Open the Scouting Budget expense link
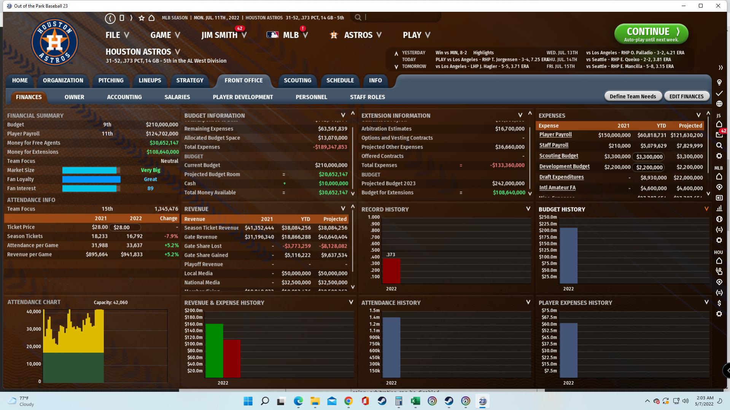The height and width of the screenshot is (410, 730). coord(558,156)
